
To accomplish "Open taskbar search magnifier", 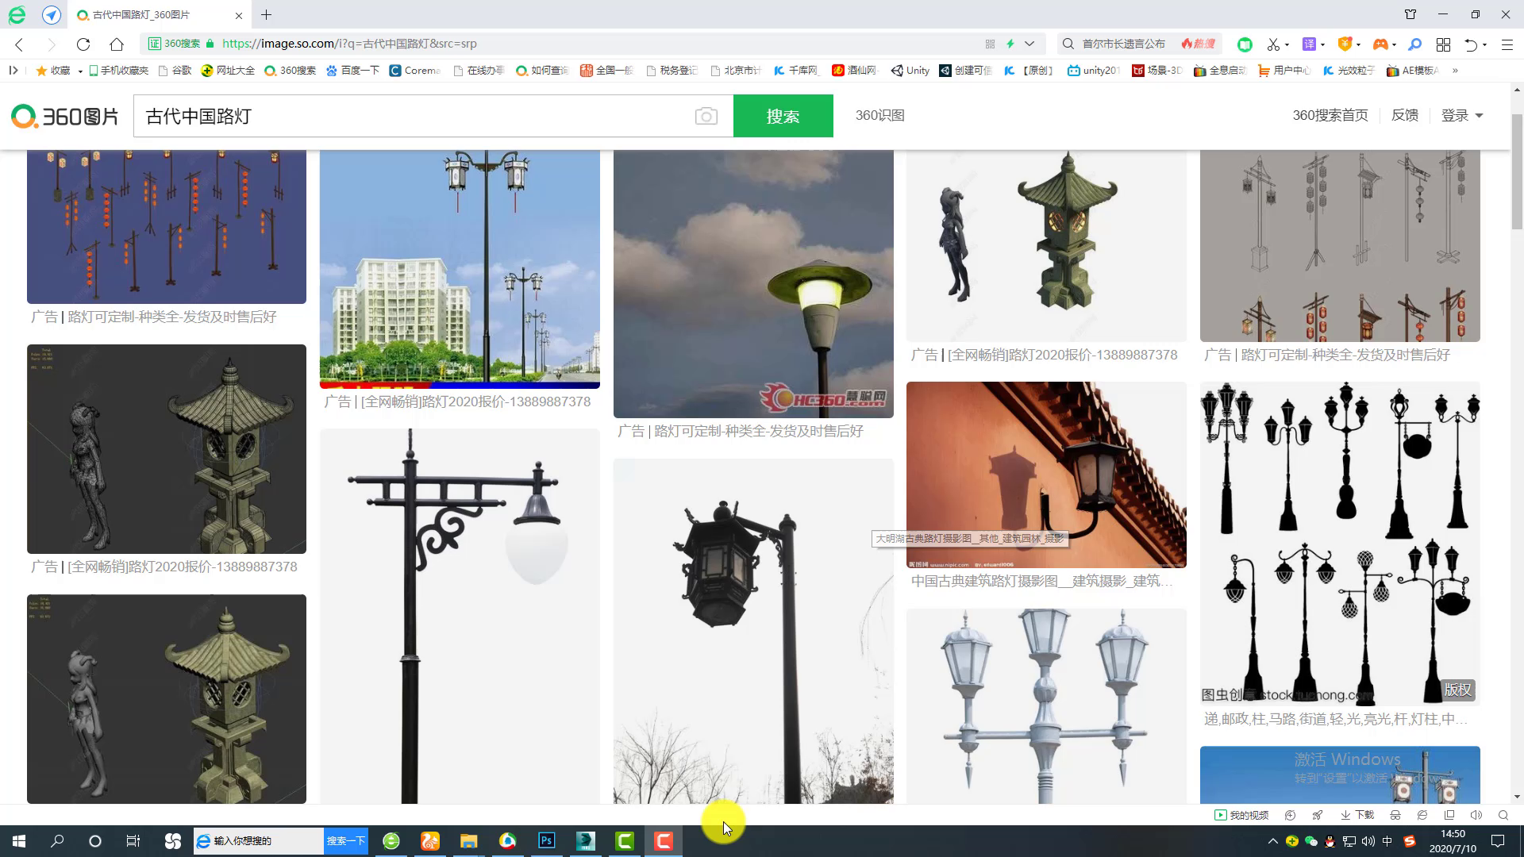I will 57,841.
